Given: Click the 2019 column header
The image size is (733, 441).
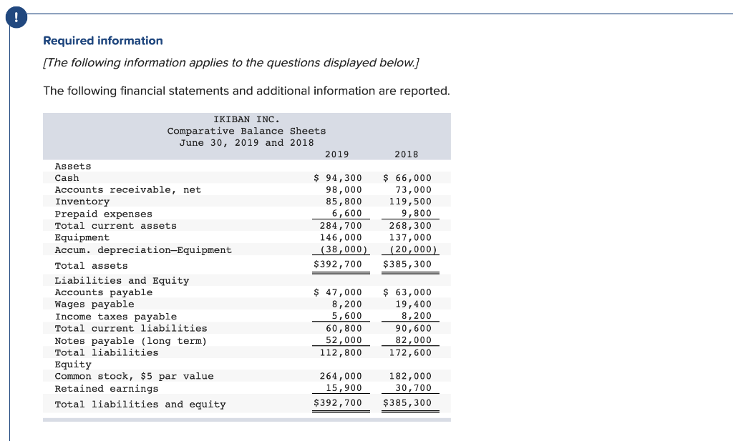Looking at the screenshot, I should (x=336, y=154).
